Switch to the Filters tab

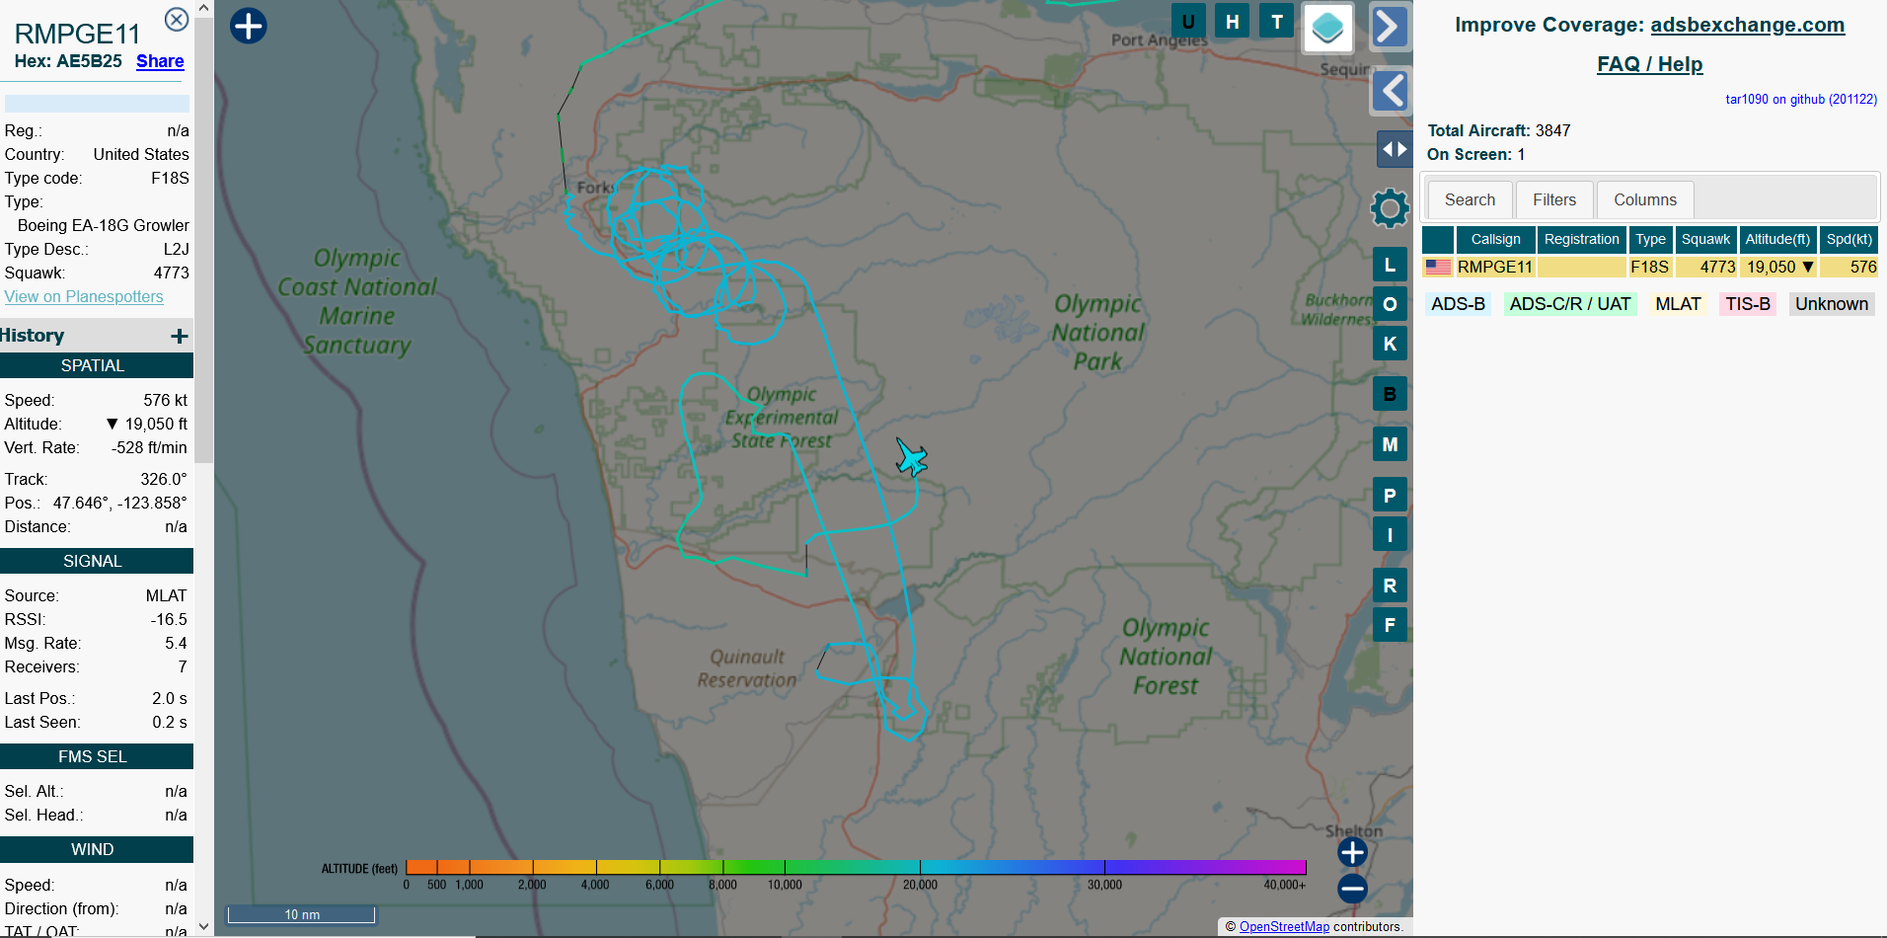click(x=1553, y=199)
